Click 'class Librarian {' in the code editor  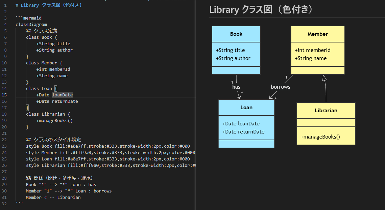point(48,114)
